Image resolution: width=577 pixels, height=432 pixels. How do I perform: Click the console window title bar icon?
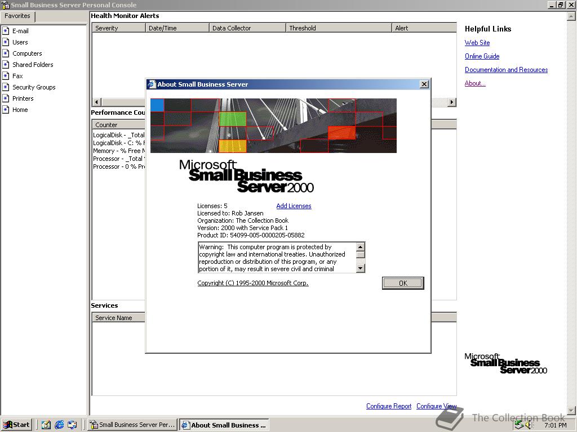pos(6,5)
